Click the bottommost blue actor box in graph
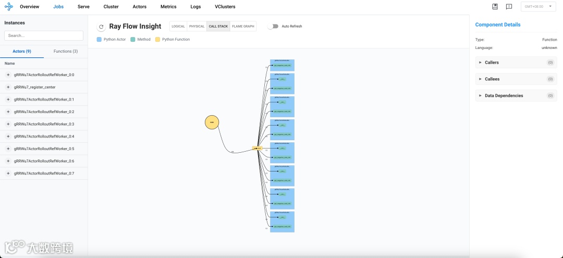 pyautogui.click(x=282, y=222)
